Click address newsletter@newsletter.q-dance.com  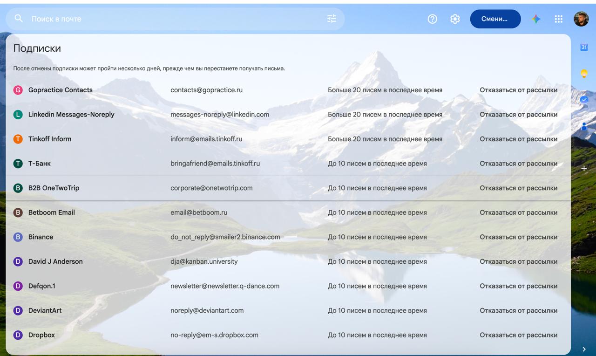tap(225, 286)
